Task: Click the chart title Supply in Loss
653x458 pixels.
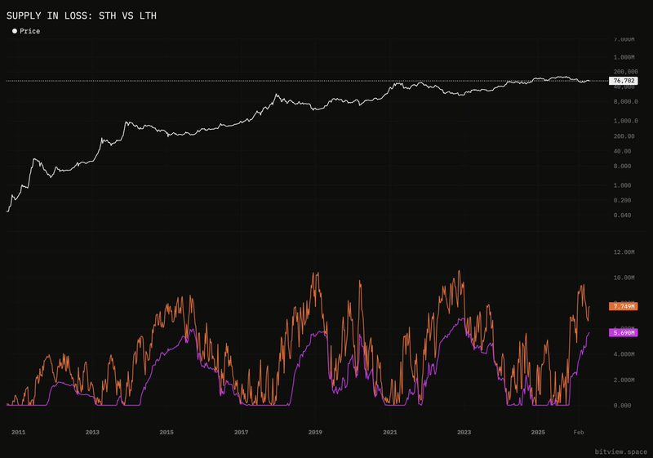Action: point(81,16)
